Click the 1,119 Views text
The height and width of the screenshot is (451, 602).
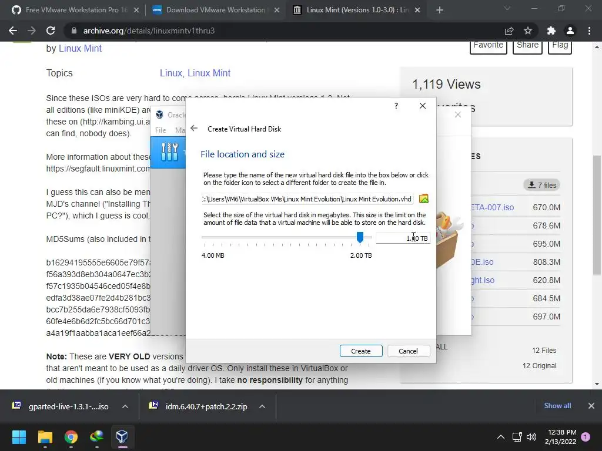(446, 84)
